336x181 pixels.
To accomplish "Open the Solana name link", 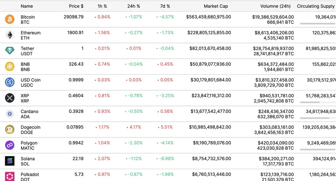I will pyautogui.click(x=28, y=159).
